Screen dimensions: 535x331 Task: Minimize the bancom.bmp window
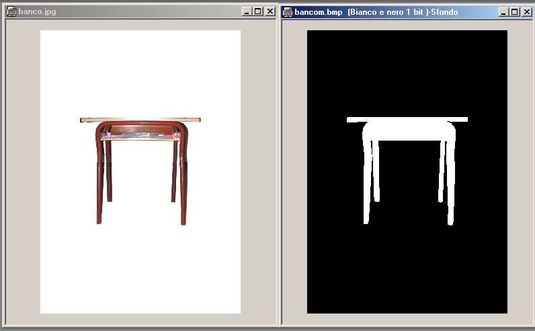(x=503, y=12)
